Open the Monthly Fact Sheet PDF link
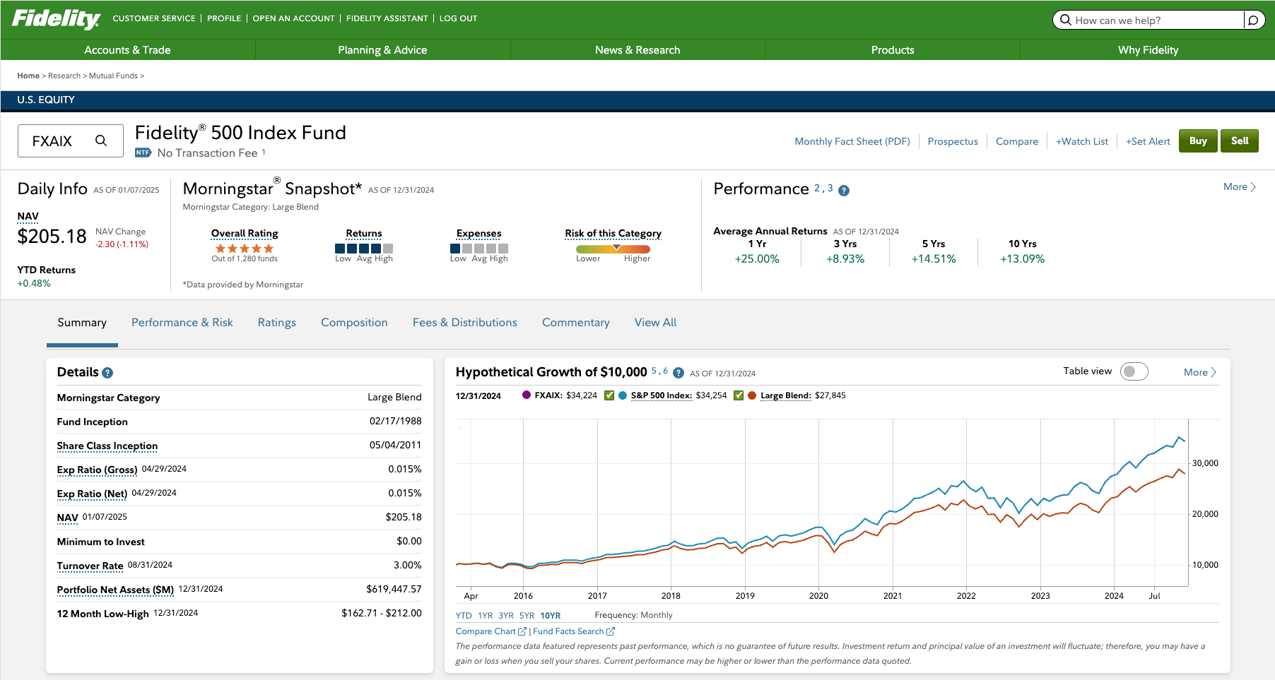This screenshot has width=1275, height=680. point(852,141)
